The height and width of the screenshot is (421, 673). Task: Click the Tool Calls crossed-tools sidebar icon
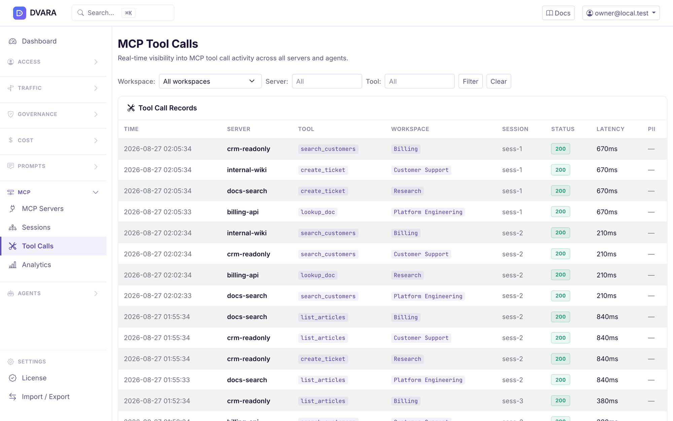coord(12,246)
